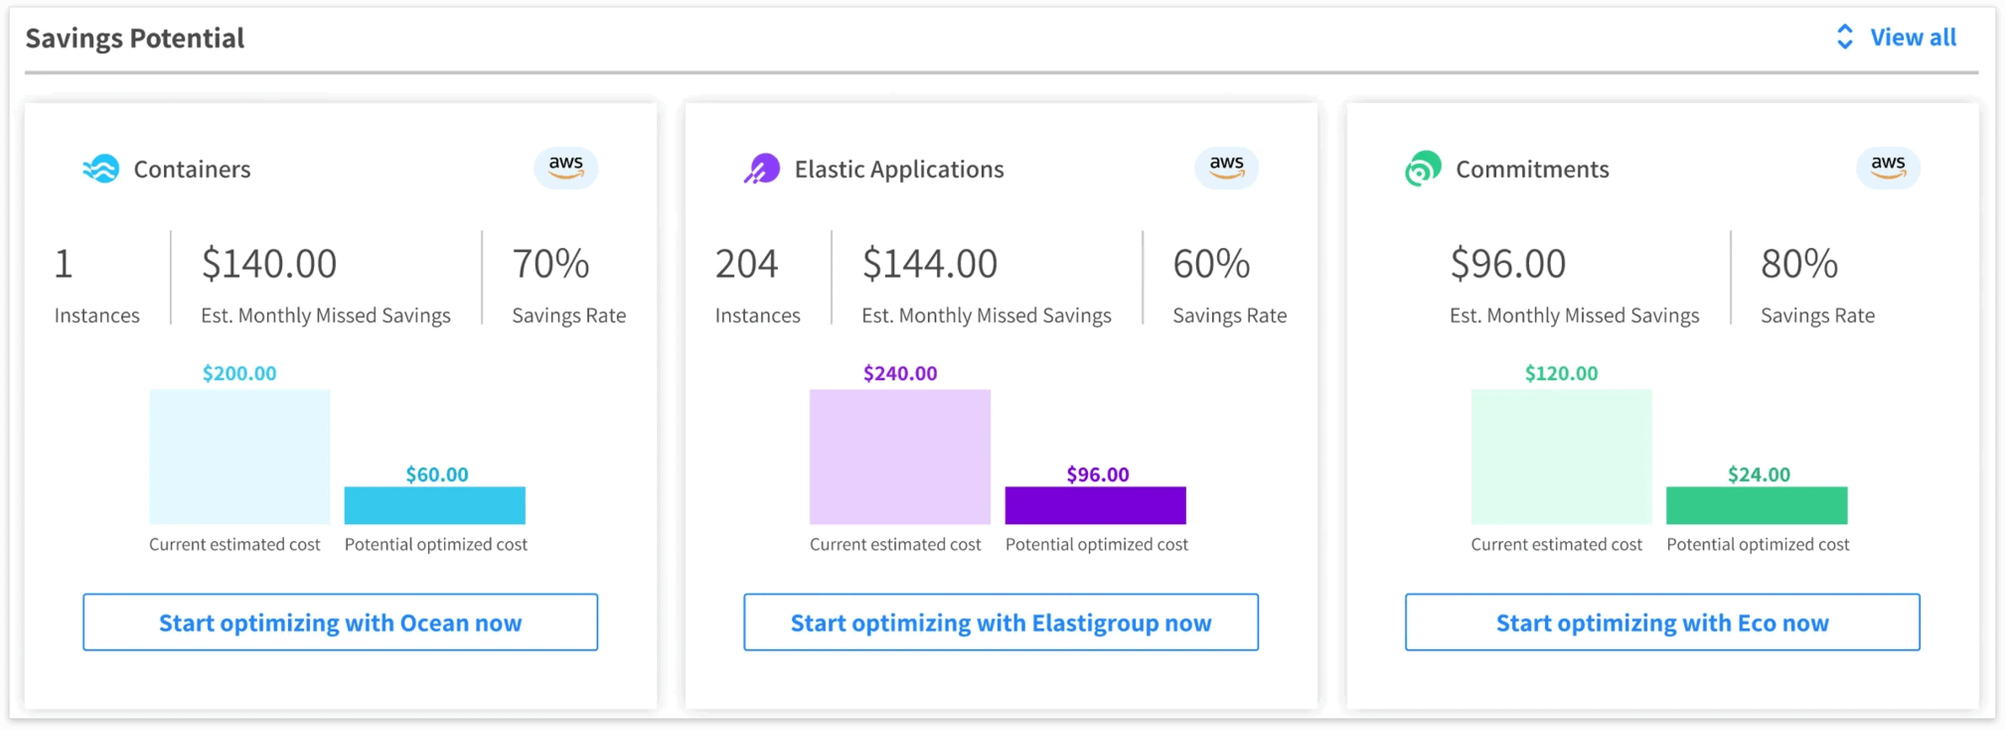The image size is (2005, 730).
Task: Click the $24.00 label in Commitments chart
Action: point(1759,475)
